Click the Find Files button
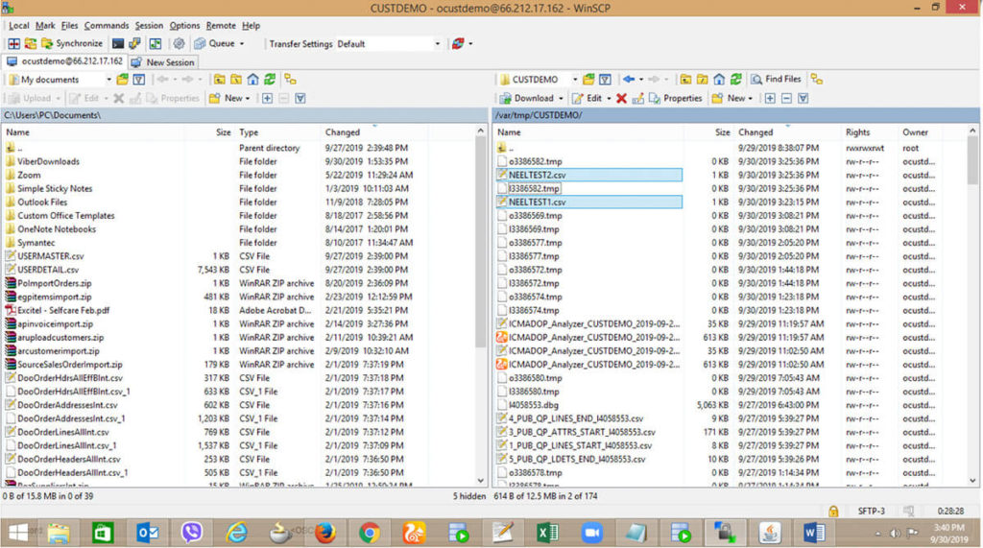The height and width of the screenshot is (548, 983). [776, 79]
